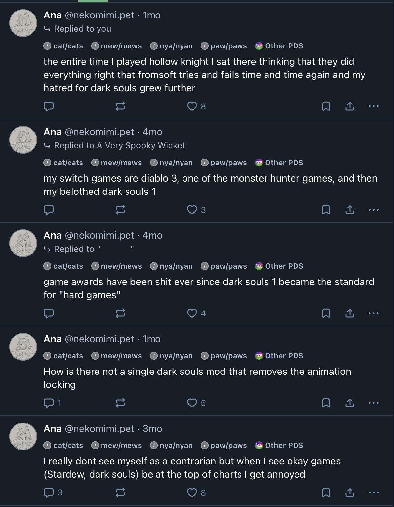Share the diablo 3 switch games post
This screenshot has height=507, width=394.
point(350,210)
